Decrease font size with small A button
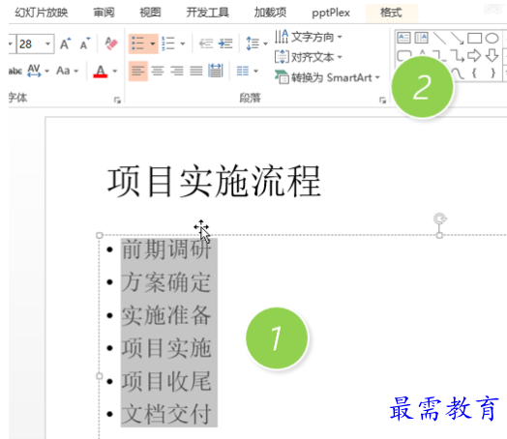Screen dimensions: 507x439 85,44
